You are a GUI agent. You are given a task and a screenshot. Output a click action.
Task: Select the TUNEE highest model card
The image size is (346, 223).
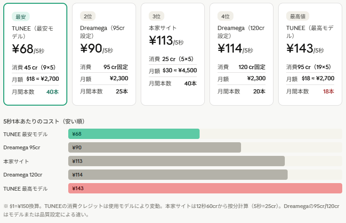coord(310,54)
